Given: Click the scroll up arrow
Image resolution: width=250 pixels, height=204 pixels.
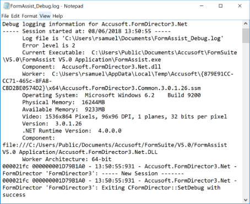Looking at the screenshot, I should (x=246, y=24).
